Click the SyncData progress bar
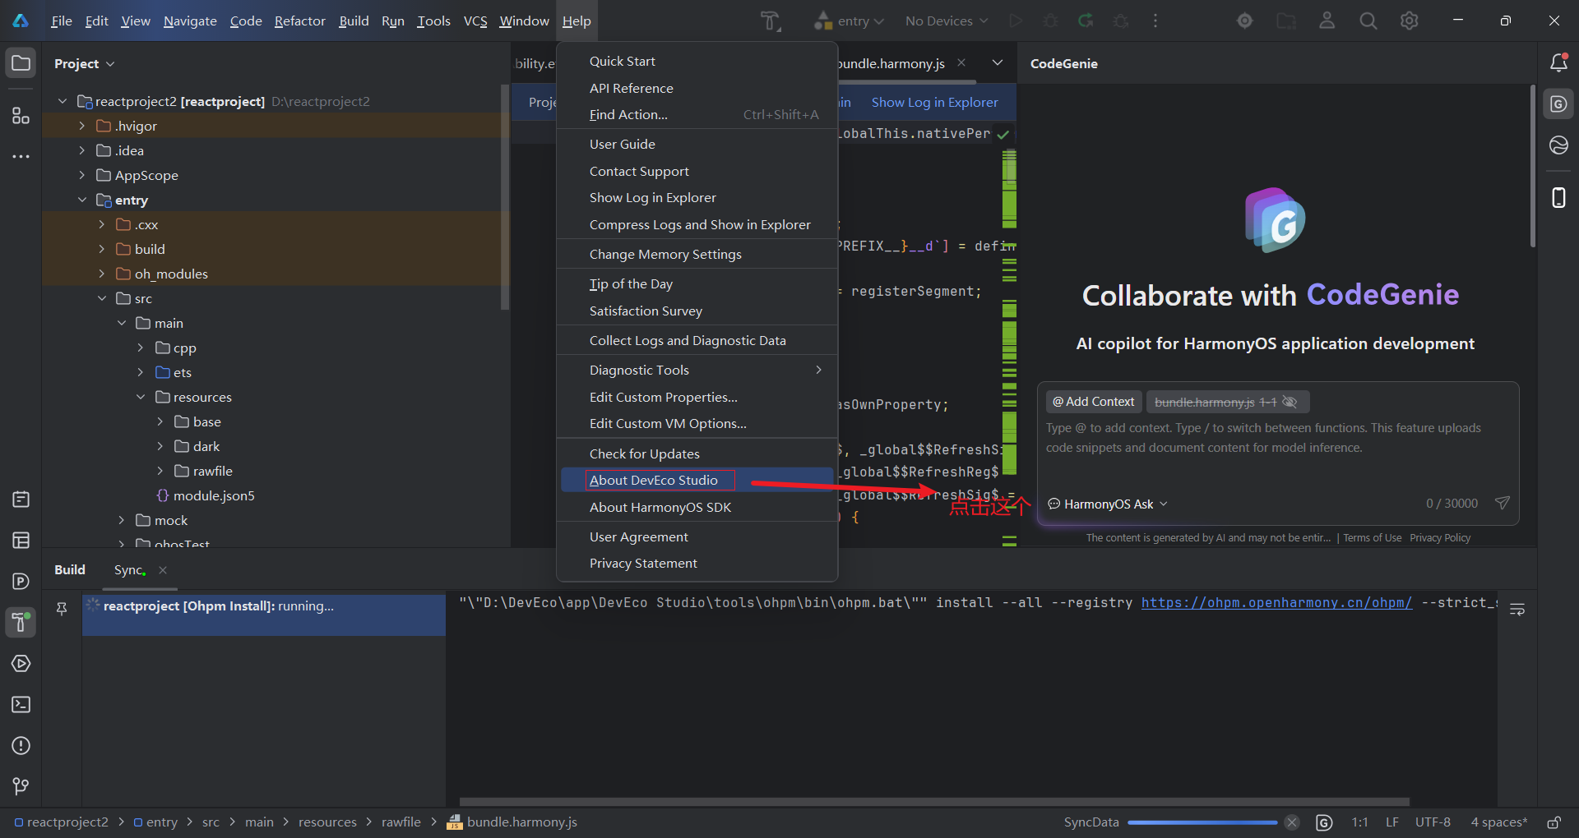The height and width of the screenshot is (838, 1579). pyautogui.click(x=1202, y=822)
